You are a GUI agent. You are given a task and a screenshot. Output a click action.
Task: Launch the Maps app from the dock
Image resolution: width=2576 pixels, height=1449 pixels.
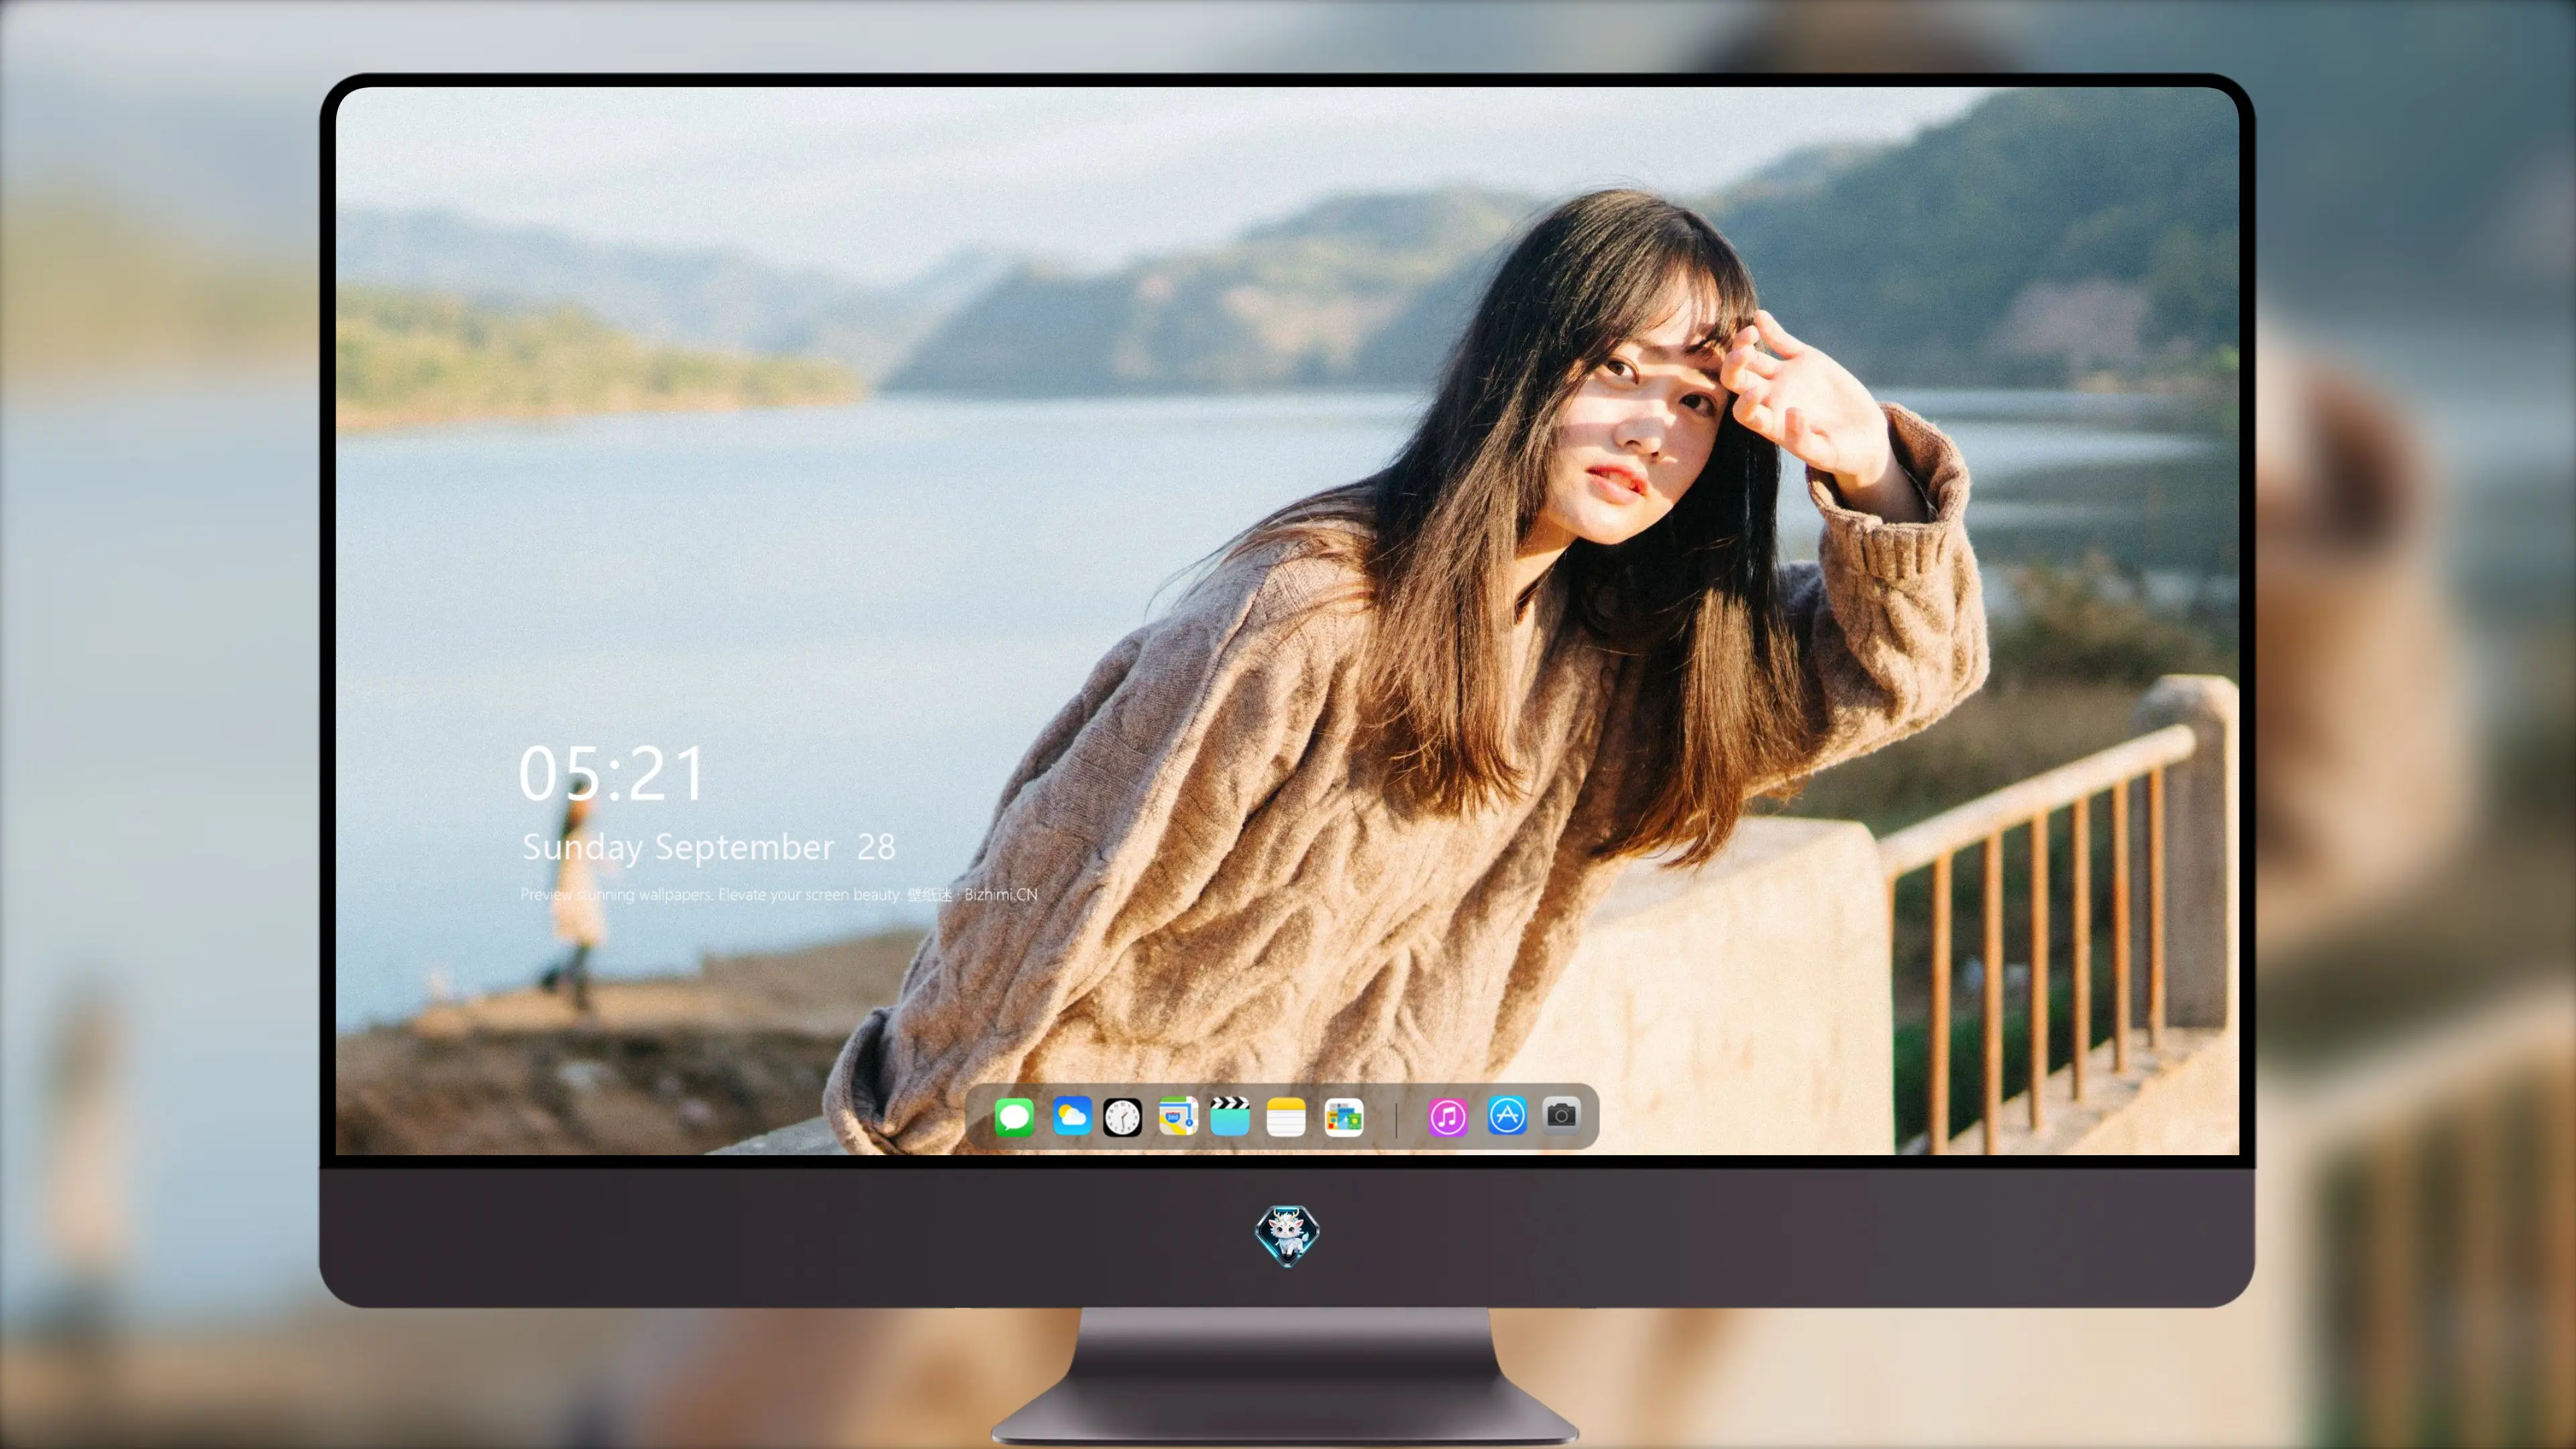1178,1116
